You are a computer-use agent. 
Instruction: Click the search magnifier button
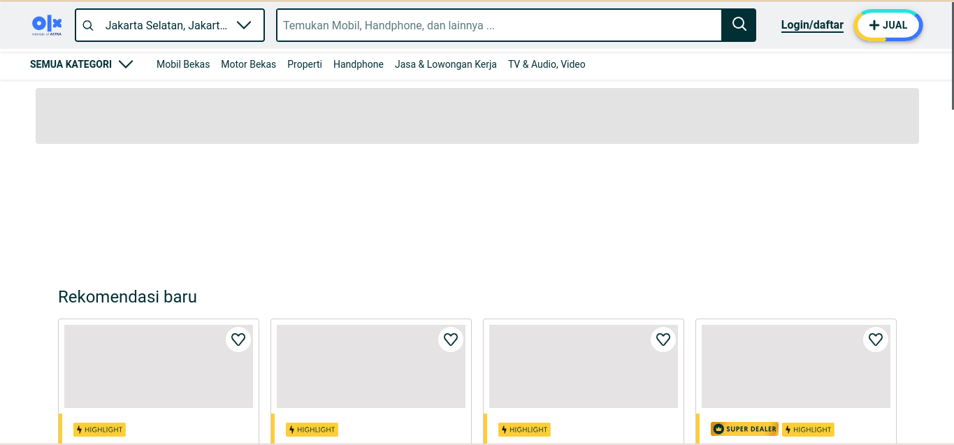point(739,25)
